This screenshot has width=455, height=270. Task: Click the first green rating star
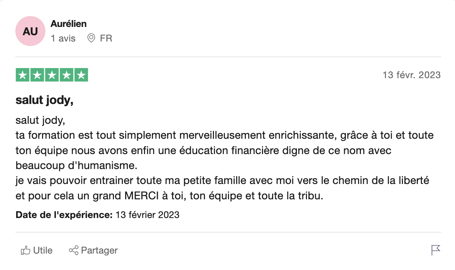pyautogui.click(x=23, y=75)
